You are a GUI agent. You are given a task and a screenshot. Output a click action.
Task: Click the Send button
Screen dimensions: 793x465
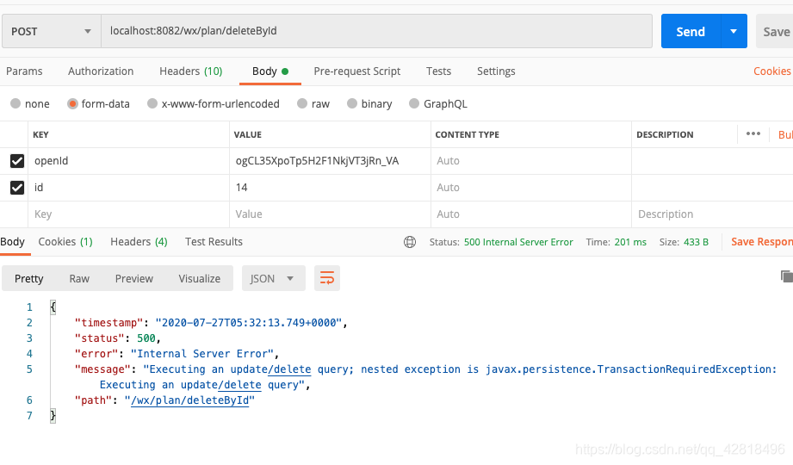[691, 31]
